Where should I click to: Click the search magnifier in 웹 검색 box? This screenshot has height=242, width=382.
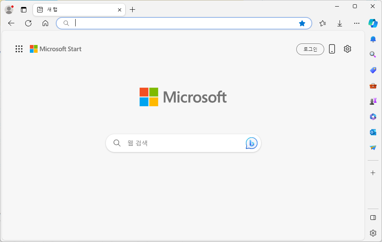tap(117, 143)
